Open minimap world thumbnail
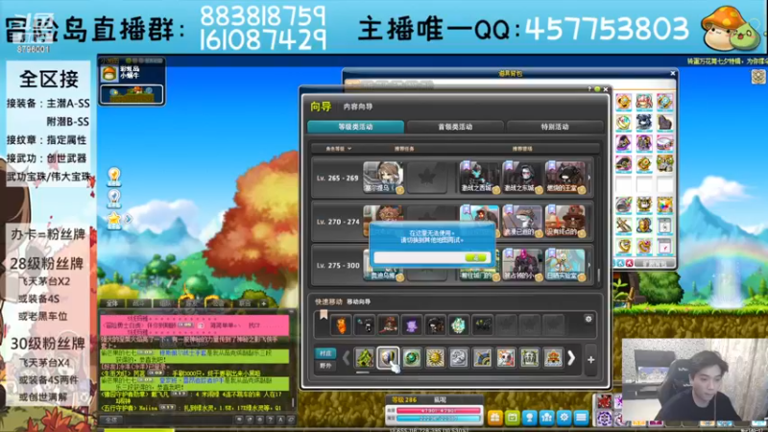The height and width of the screenshot is (432, 768). pos(132,94)
